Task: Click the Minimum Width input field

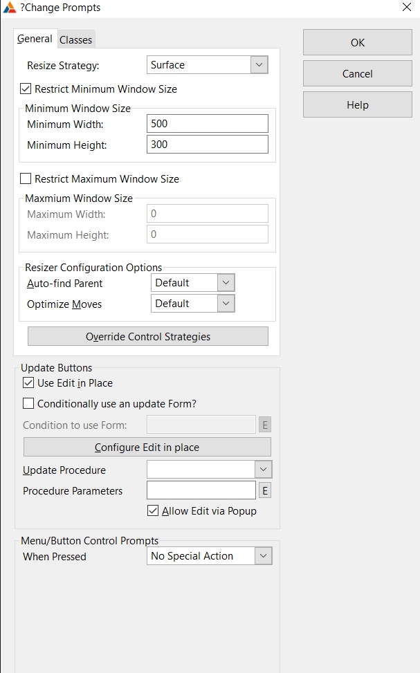Action: click(207, 124)
